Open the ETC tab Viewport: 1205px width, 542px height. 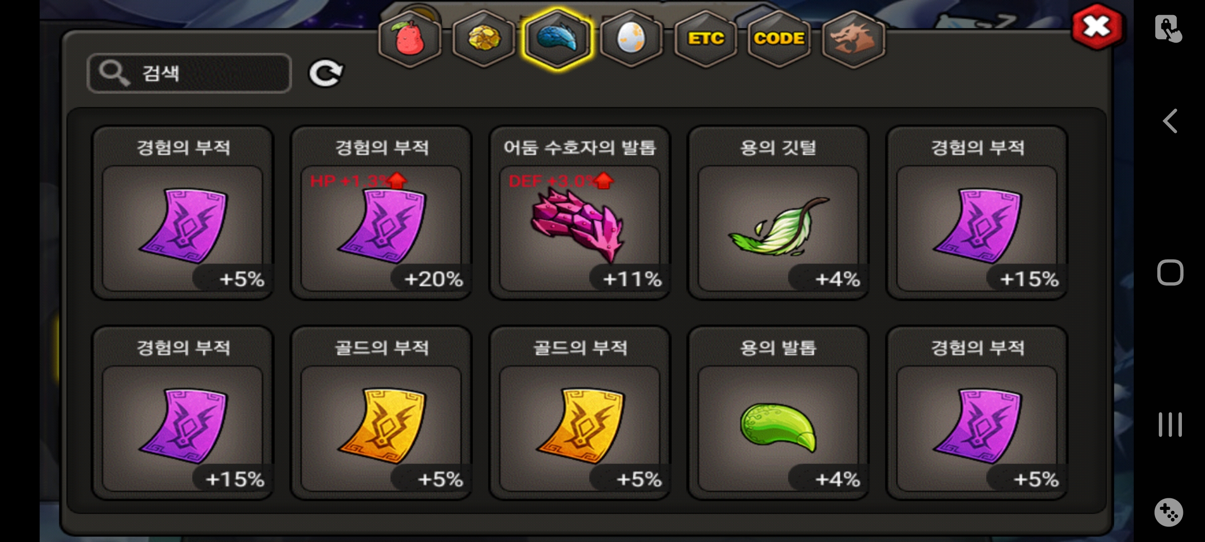pos(705,39)
